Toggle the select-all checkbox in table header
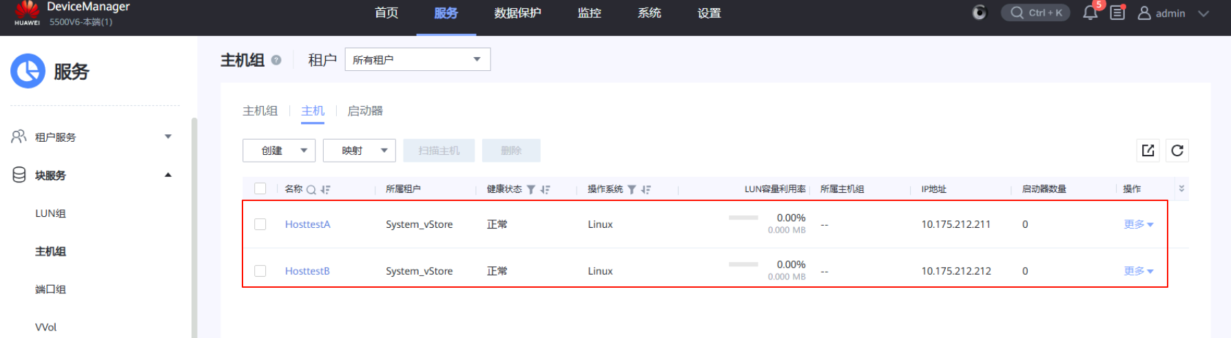1231x338 pixels. 260,189
